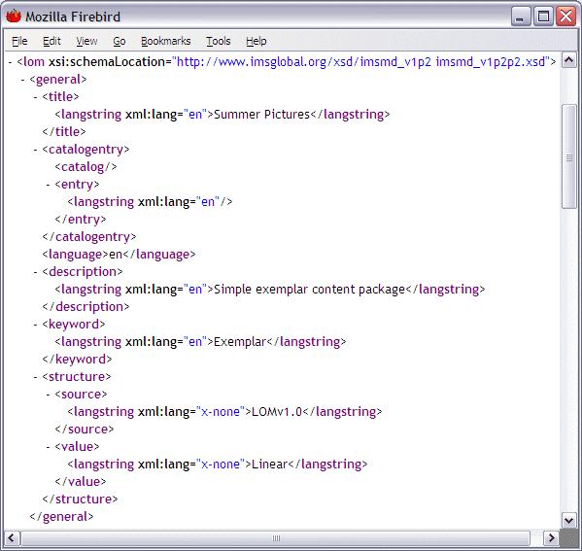Click the vertical scrollbar up arrow
The height and width of the screenshot is (551, 582).
coord(569,60)
